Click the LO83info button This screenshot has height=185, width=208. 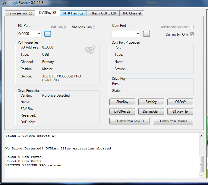point(180,102)
